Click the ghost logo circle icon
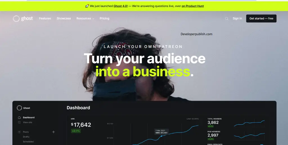The image size is (288, 145). (16, 19)
